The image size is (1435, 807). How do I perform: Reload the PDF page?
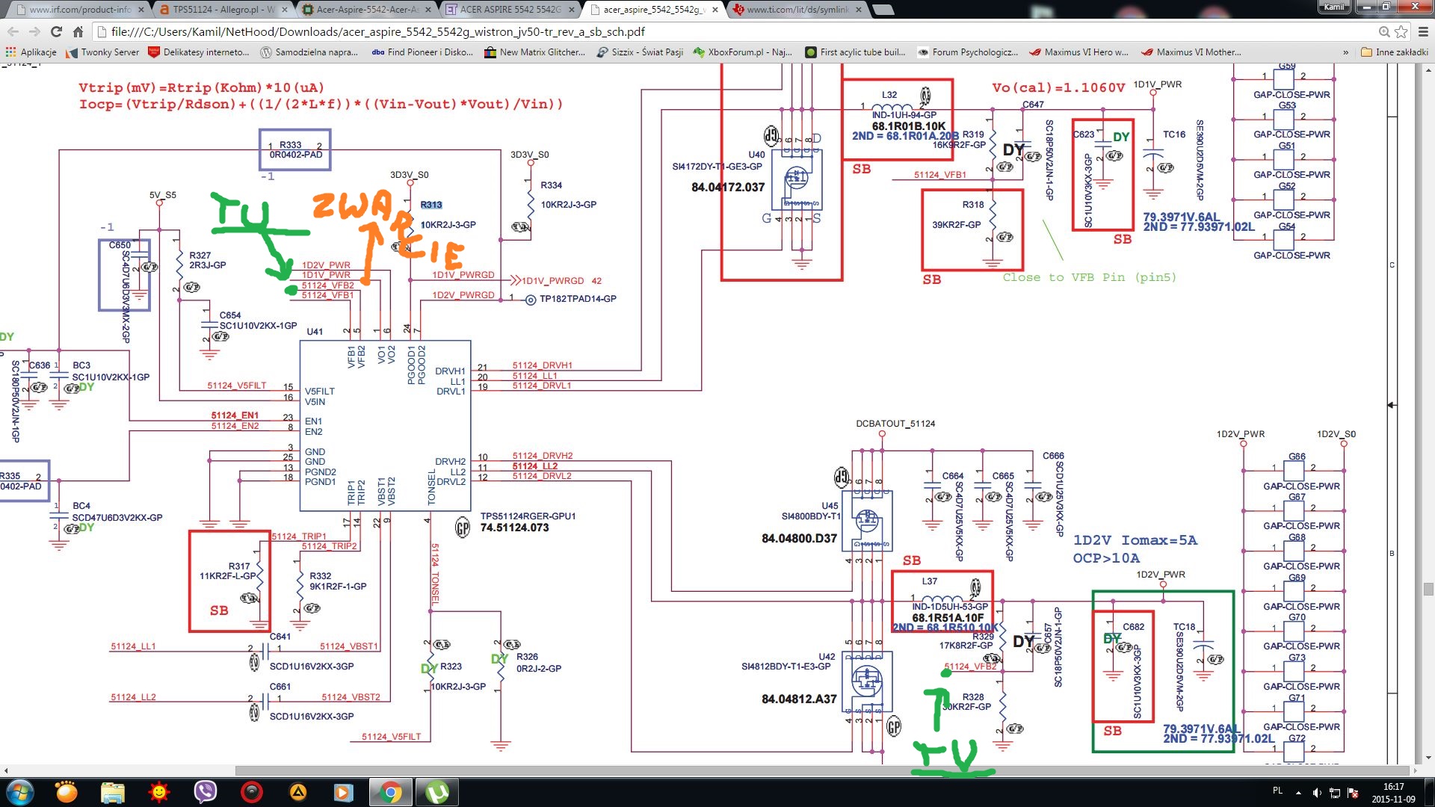pos(56,31)
